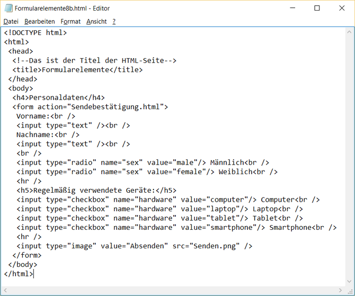Click the image input line with 'Senden.png'
This screenshot has width=355, height=296.
click(134, 246)
